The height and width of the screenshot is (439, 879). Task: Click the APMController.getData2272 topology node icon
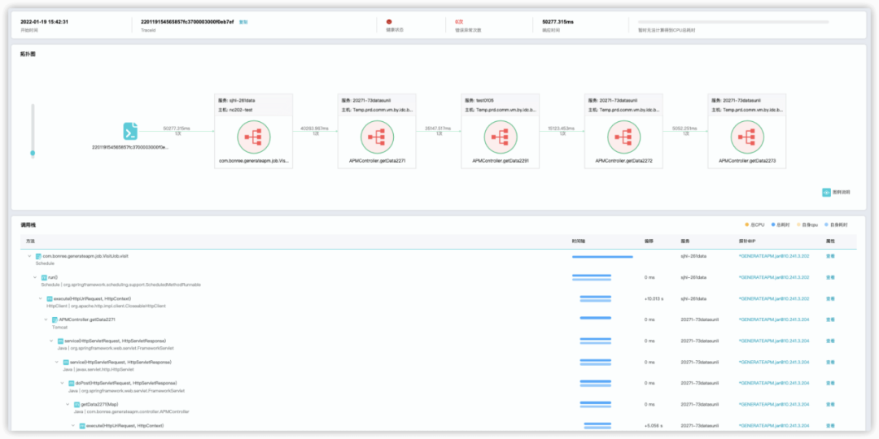pos(623,135)
